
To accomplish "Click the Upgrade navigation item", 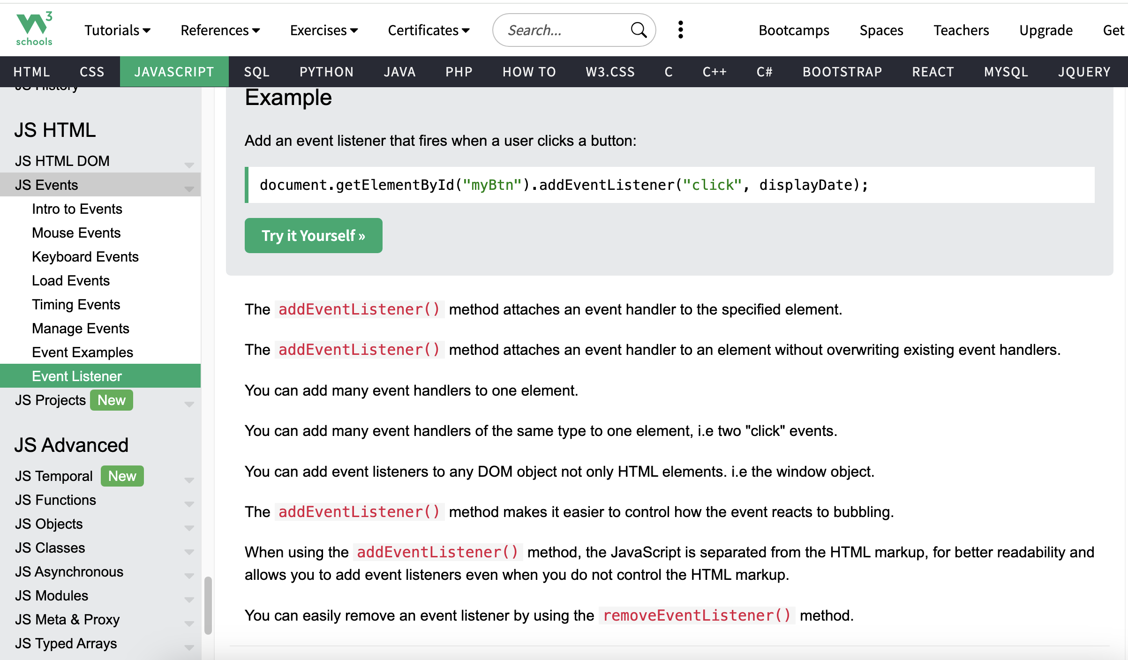I will [x=1046, y=30].
